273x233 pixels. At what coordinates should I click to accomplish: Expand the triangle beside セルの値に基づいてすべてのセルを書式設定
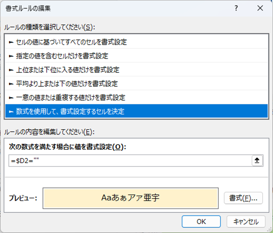pyautogui.click(x=10, y=42)
